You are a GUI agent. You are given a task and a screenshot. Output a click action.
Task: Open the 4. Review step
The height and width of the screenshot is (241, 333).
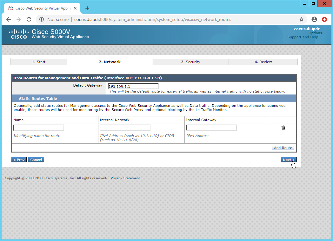pyautogui.click(x=263, y=62)
